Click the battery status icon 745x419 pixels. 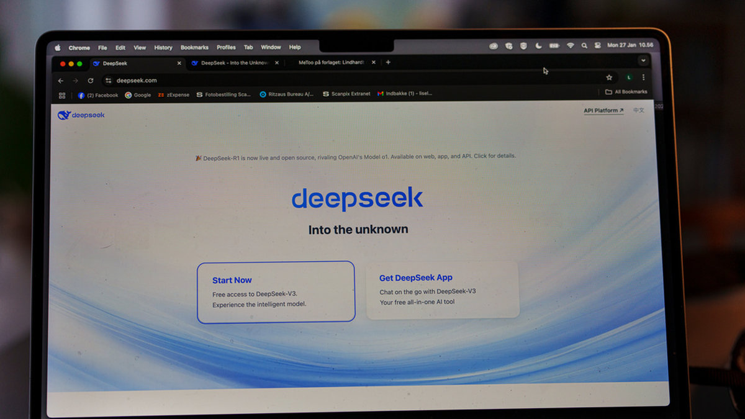coord(554,46)
